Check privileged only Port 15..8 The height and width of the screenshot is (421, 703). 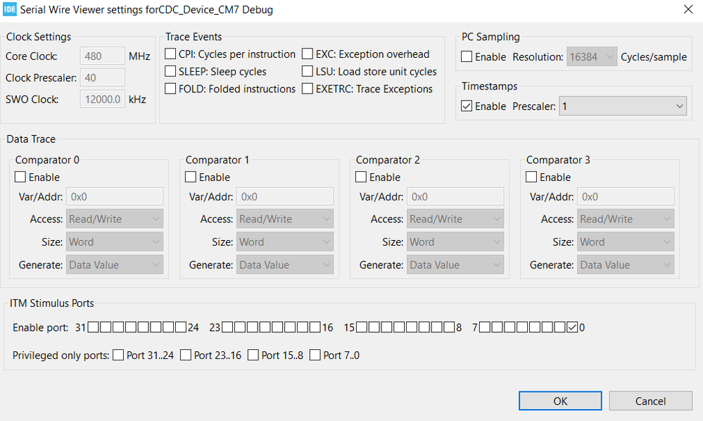[x=253, y=355]
